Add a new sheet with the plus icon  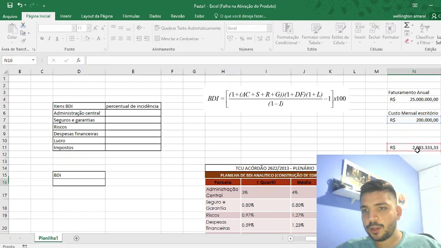click(76, 238)
